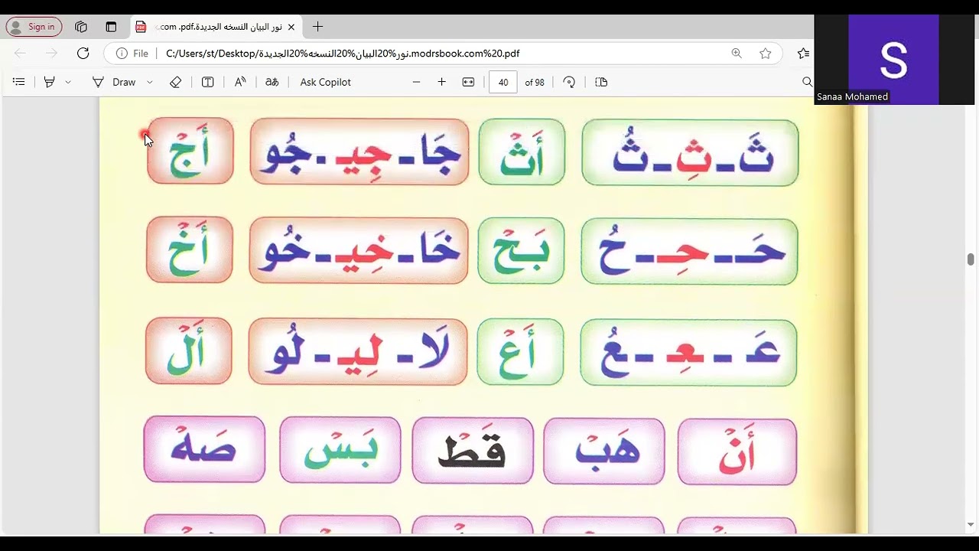Click the ثَ ـ ثِ ـ ثُ card
This screenshot has width=979, height=551.
click(690, 152)
